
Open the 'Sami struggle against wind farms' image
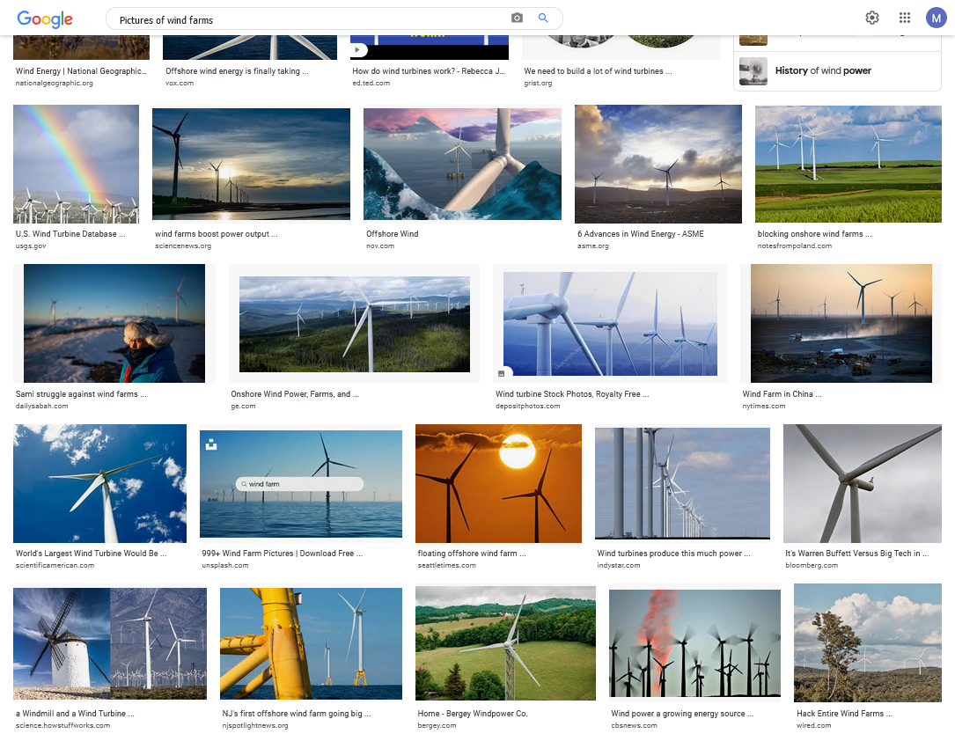click(114, 323)
